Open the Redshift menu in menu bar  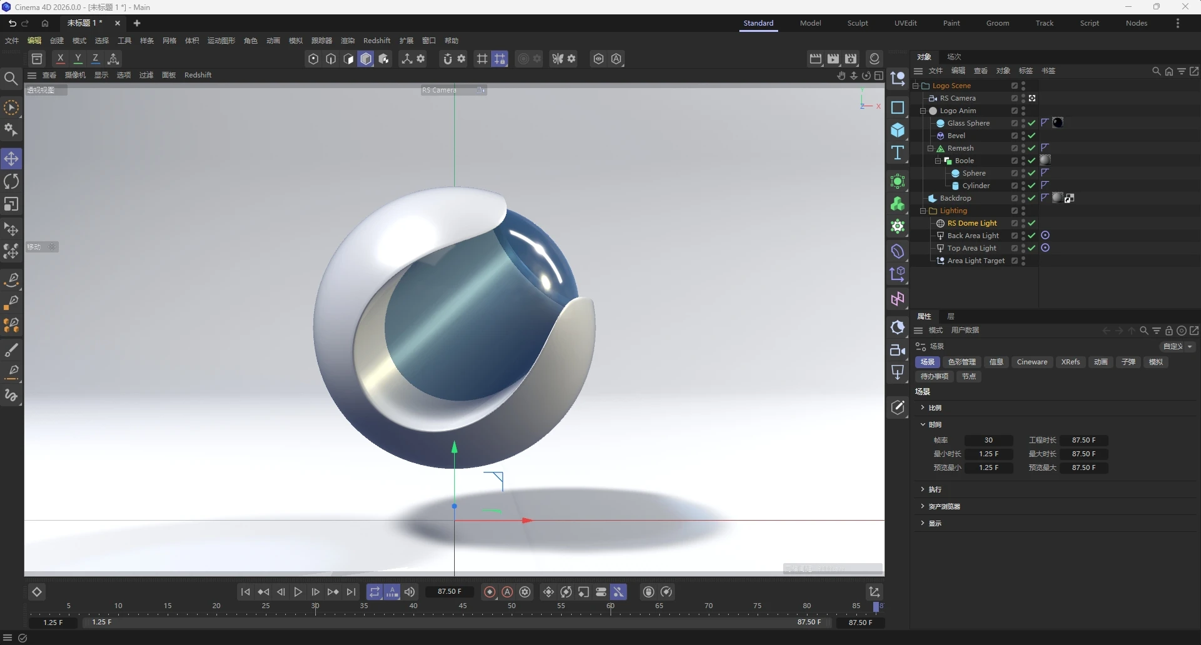(x=377, y=41)
